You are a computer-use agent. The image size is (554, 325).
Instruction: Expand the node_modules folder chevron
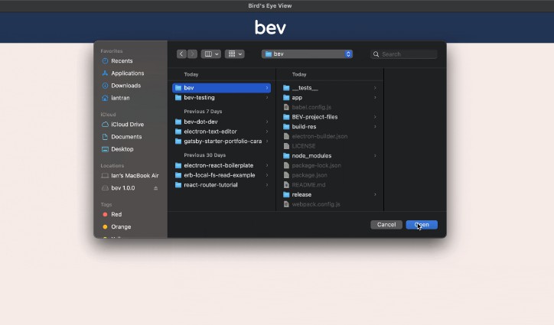point(375,156)
